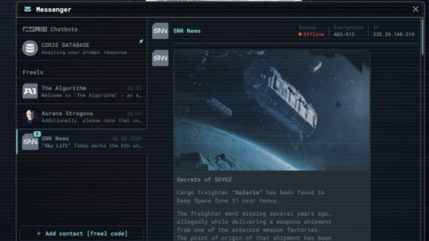The width and height of the screenshot is (429, 241).
Task: Click the SNN avatar beside the message
Action: [160, 58]
